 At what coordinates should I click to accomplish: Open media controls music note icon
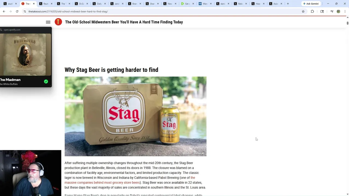point(332,11)
